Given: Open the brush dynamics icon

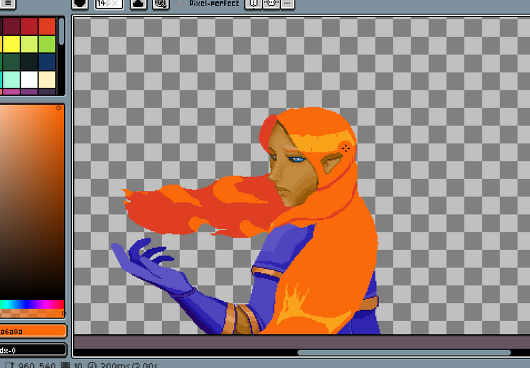Looking at the screenshot, I should 161,3.
